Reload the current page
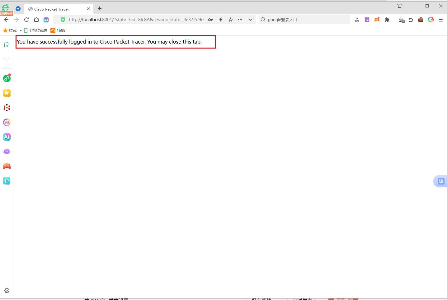This screenshot has width=447, height=300. pos(26,20)
